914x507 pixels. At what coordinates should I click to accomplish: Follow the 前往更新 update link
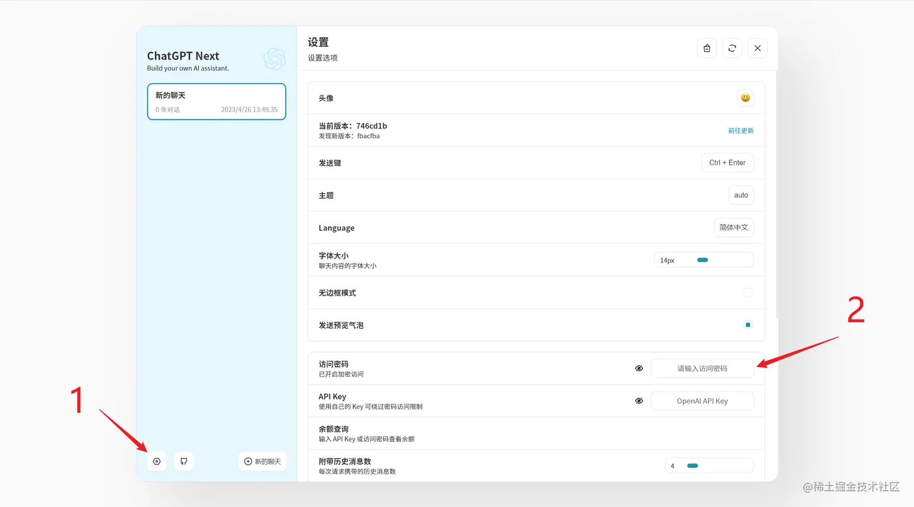point(741,130)
